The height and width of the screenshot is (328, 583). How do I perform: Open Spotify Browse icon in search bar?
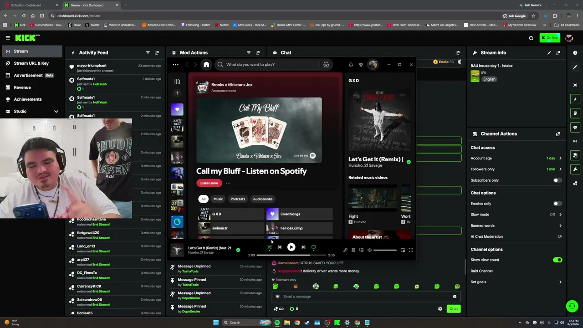pyautogui.click(x=326, y=65)
